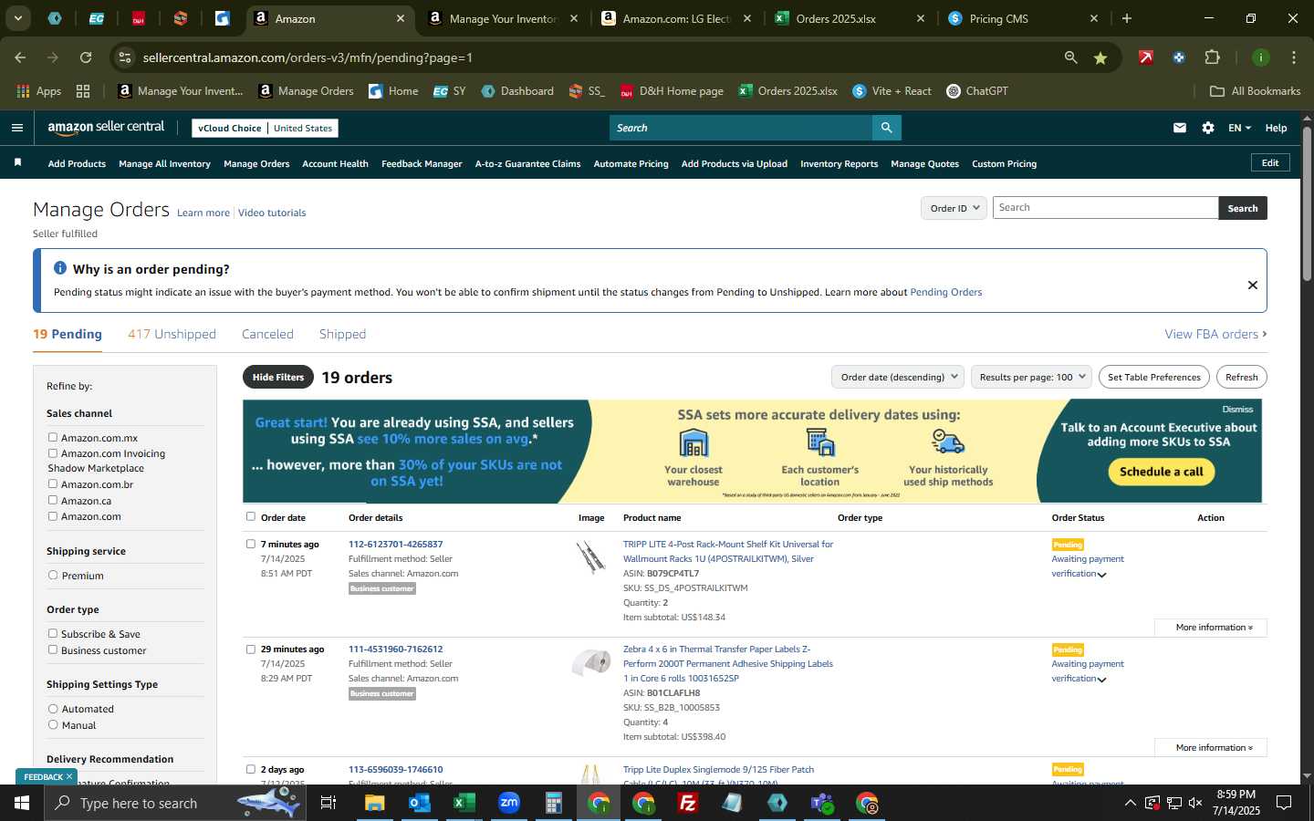The width and height of the screenshot is (1314, 821).
Task: Close the FEEDBACK tab widget
Action: pos(69,776)
